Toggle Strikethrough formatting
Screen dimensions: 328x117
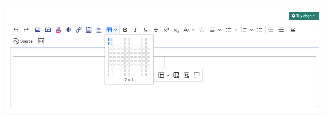point(156,30)
